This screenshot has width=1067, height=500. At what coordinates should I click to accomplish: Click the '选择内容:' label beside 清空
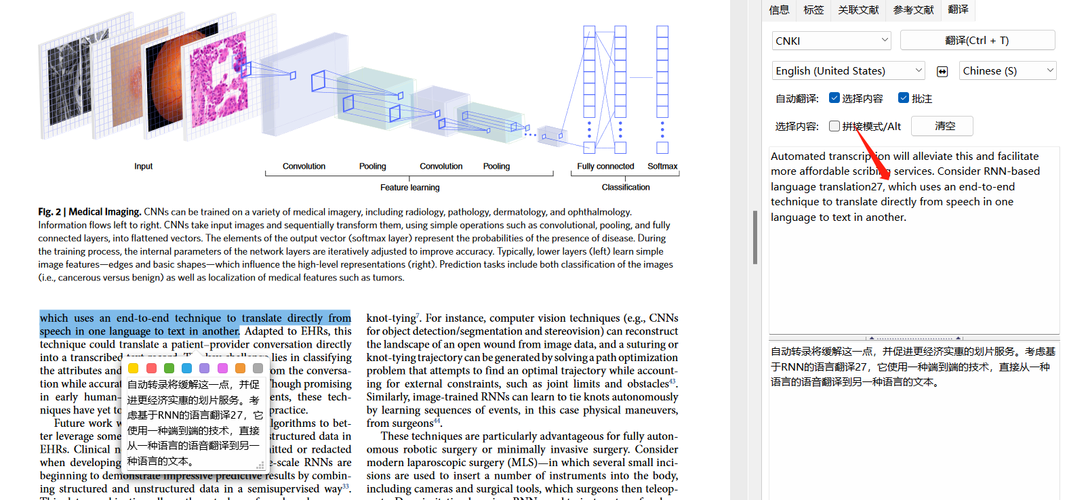797,126
